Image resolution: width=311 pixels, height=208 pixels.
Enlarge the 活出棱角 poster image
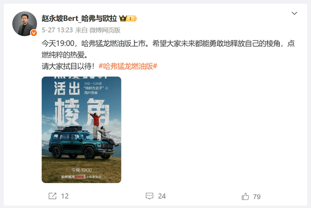[x=81, y=130]
